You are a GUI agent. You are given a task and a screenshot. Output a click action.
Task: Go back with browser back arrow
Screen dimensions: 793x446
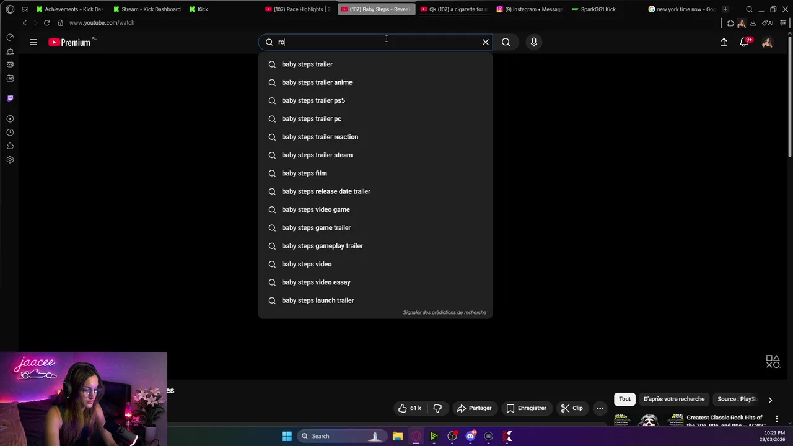point(25,23)
